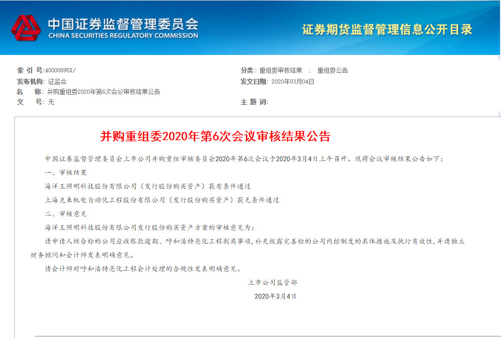The image size is (501, 339).
Task: Click the category 重组委公告
Action: click(x=332, y=70)
